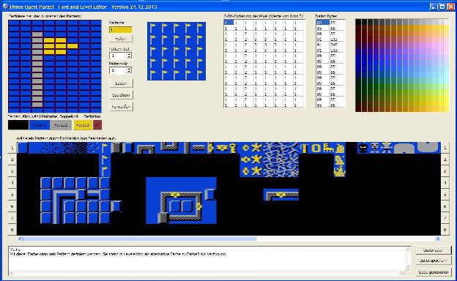
Task: Click the Pattern Set number field
Action: pos(118,56)
